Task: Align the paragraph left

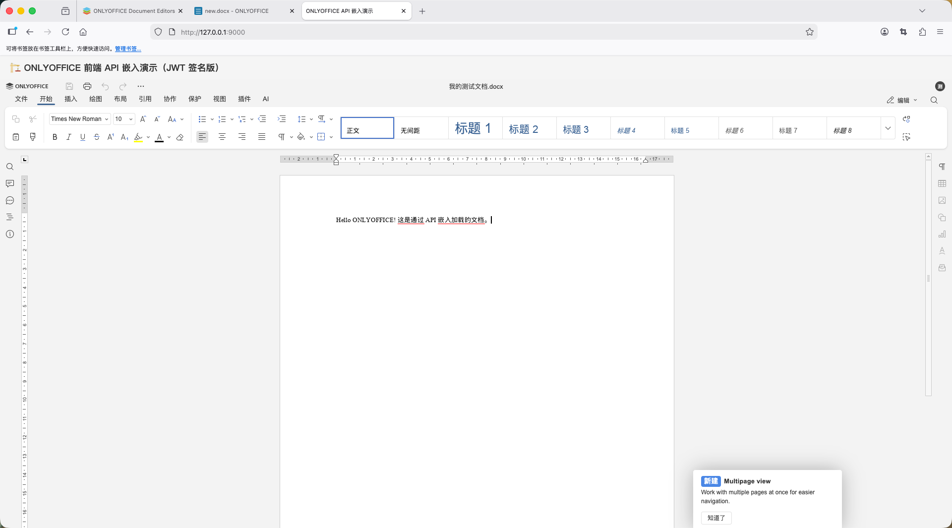Action: pyautogui.click(x=202, y=137)
